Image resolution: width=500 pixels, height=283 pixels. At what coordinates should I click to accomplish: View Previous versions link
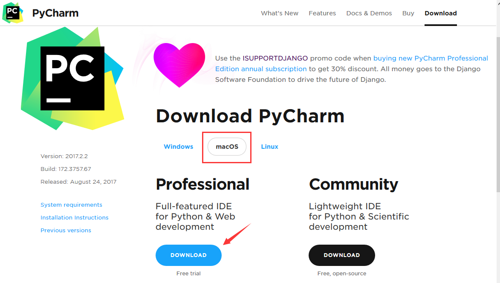(66, 230)
